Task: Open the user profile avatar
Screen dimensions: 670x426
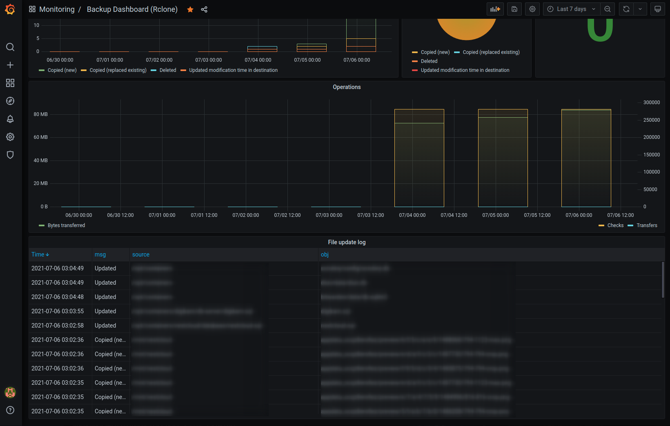Action: (10, 393)
